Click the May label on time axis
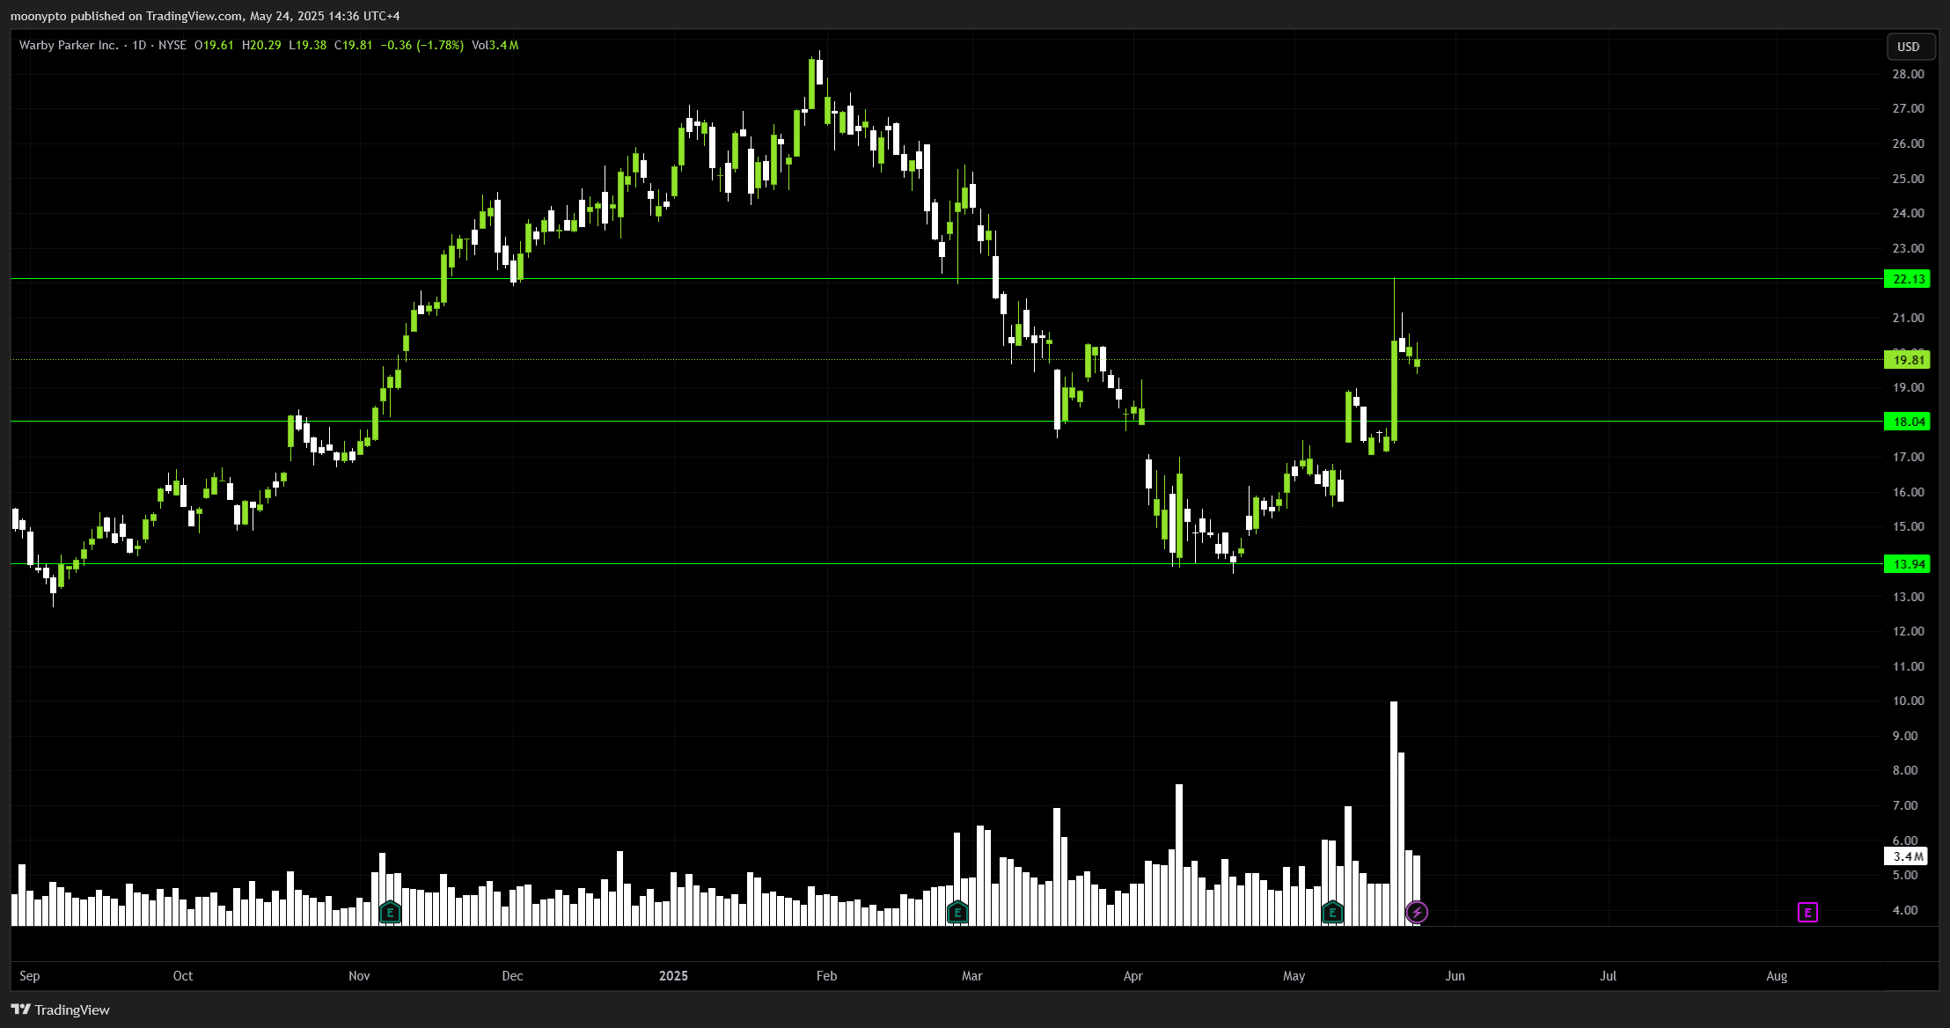Image resolution: width=1950 pixels, height=1028 pixels. click(x=1294, y=976)
